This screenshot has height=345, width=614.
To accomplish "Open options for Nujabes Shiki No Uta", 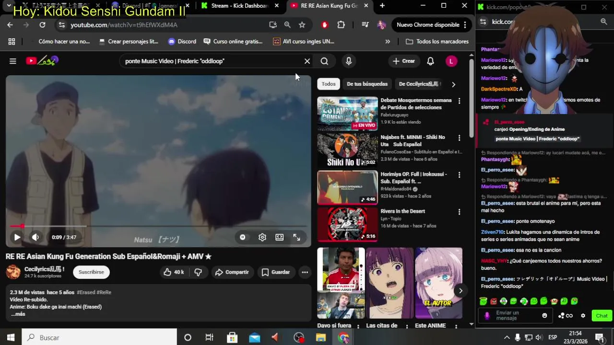I will (459, 138).
